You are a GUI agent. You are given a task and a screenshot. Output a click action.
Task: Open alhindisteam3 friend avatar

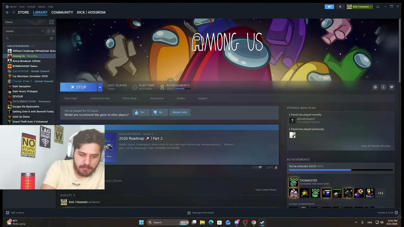coord(292,120)
